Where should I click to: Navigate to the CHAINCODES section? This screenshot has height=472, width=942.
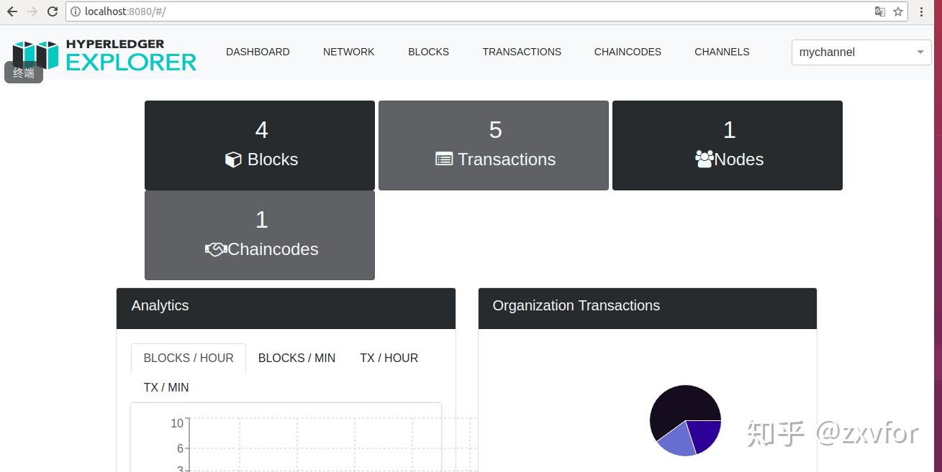627,52
